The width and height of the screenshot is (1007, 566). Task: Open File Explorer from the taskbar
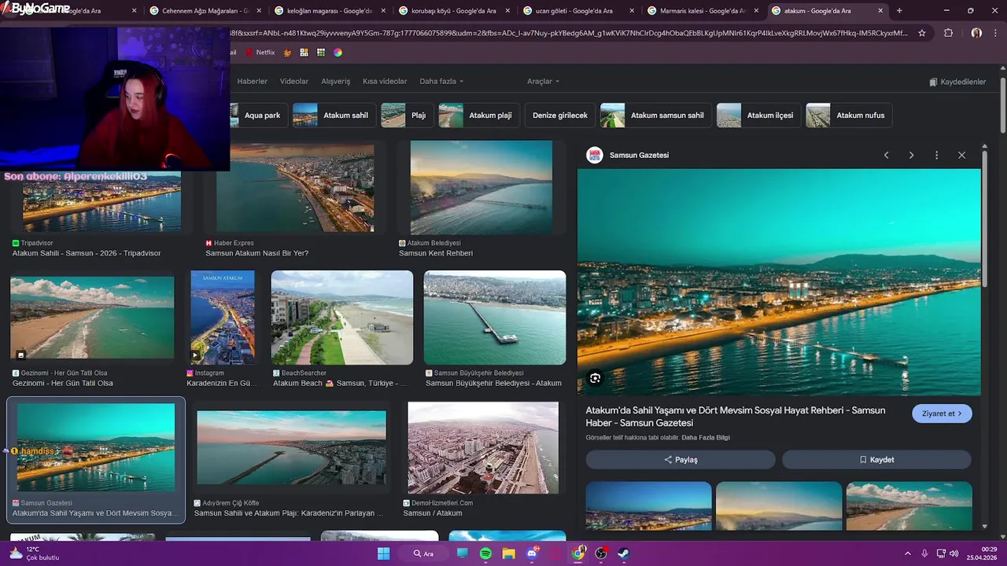(x=508, y=553)
